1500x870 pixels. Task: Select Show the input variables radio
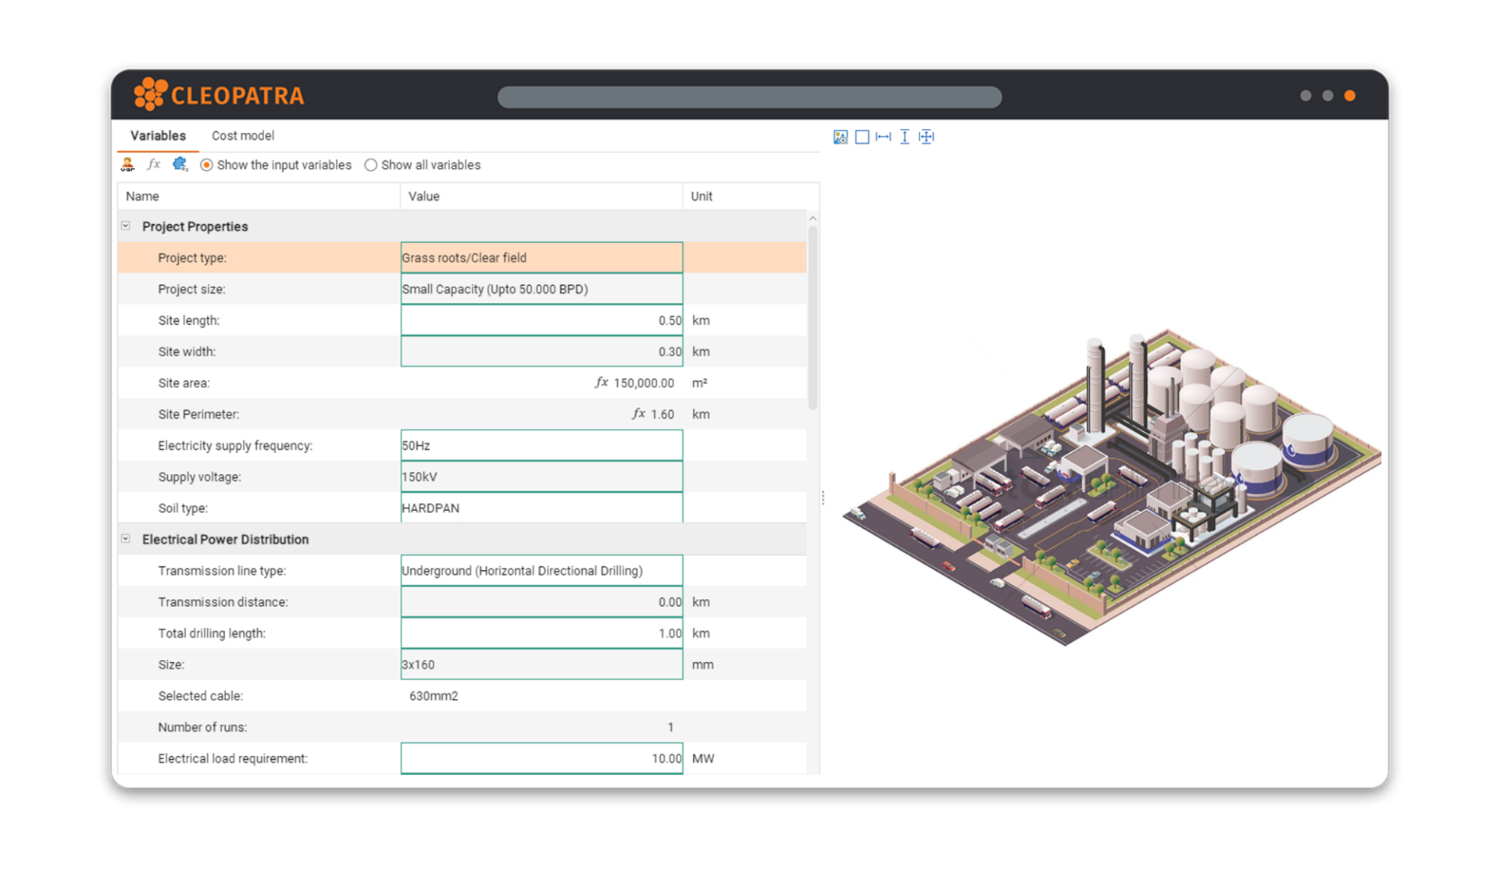click(x=206, y=165)
